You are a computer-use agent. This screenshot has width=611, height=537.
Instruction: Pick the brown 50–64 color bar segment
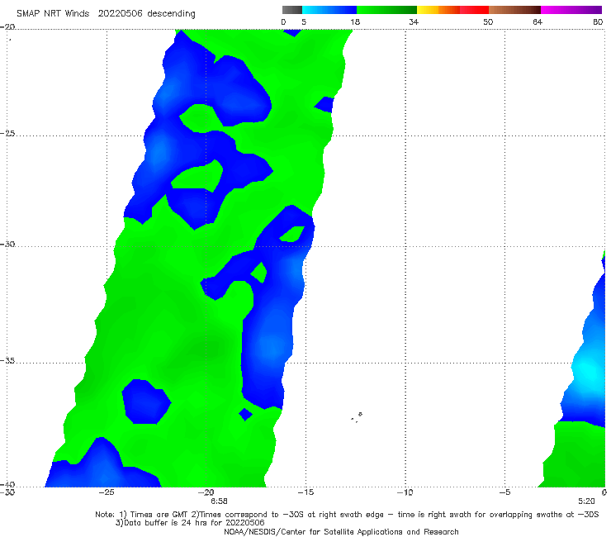pos(514,10)
